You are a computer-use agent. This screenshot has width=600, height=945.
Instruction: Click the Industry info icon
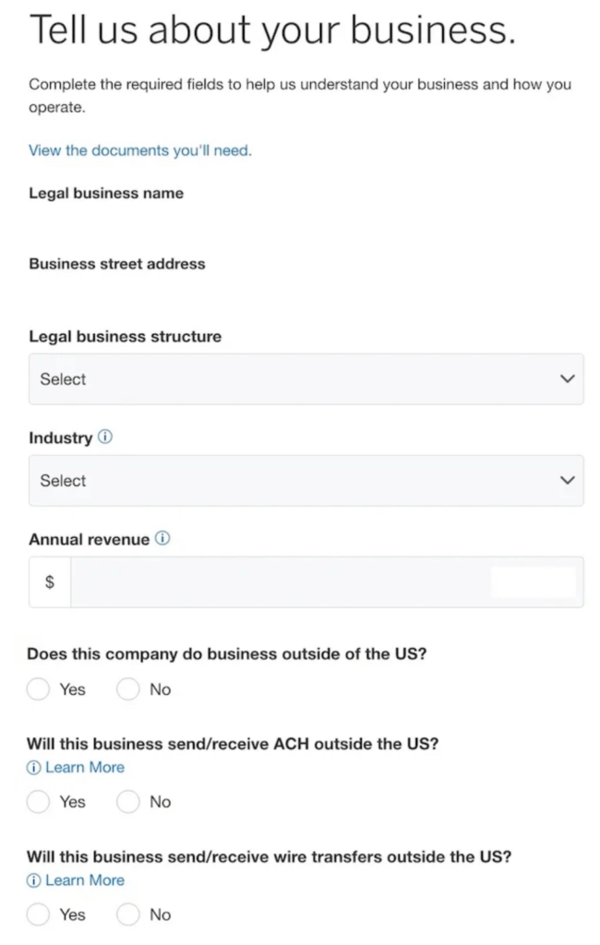click(x=105, y=437)
